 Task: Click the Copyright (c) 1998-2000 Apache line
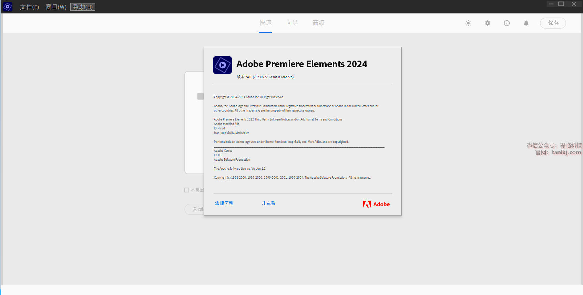pyautogui.click(x=293, y=178)
